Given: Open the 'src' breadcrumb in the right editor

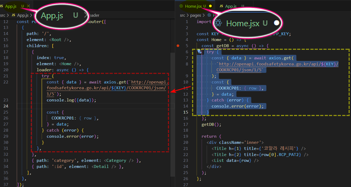Looking at the screenshot, I should [x=183, y=15].
